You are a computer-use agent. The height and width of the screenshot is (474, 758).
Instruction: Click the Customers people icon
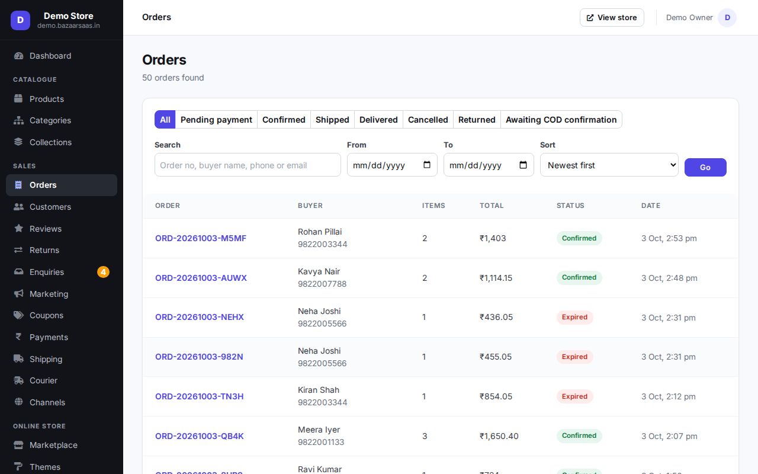(x=18, y=207)
